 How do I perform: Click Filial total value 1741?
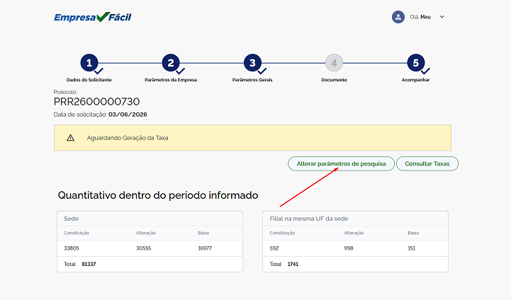(293, 264)
